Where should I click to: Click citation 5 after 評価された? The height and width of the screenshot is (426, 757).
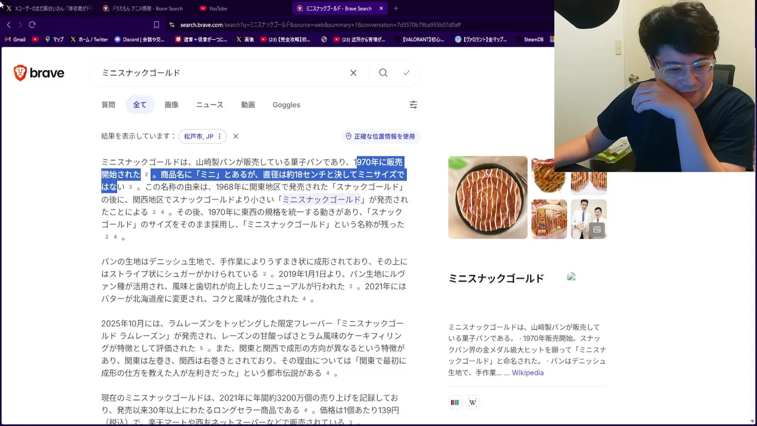(201, 348)
